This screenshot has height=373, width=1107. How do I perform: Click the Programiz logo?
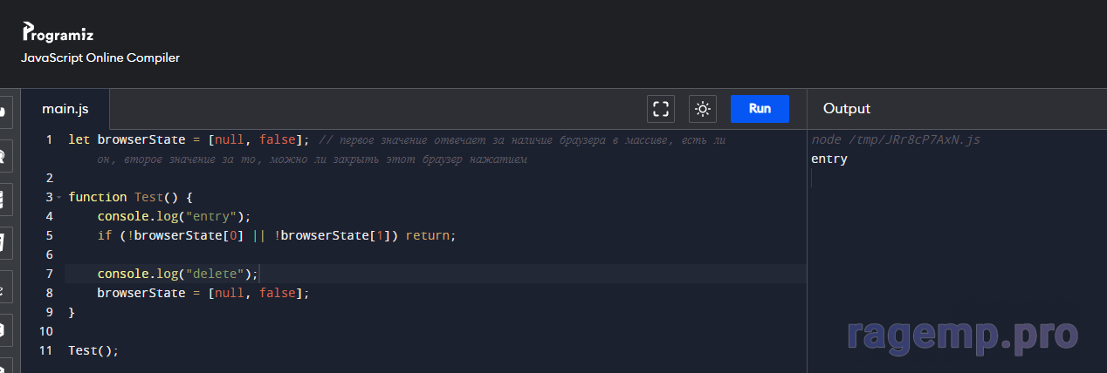[58, 34]
